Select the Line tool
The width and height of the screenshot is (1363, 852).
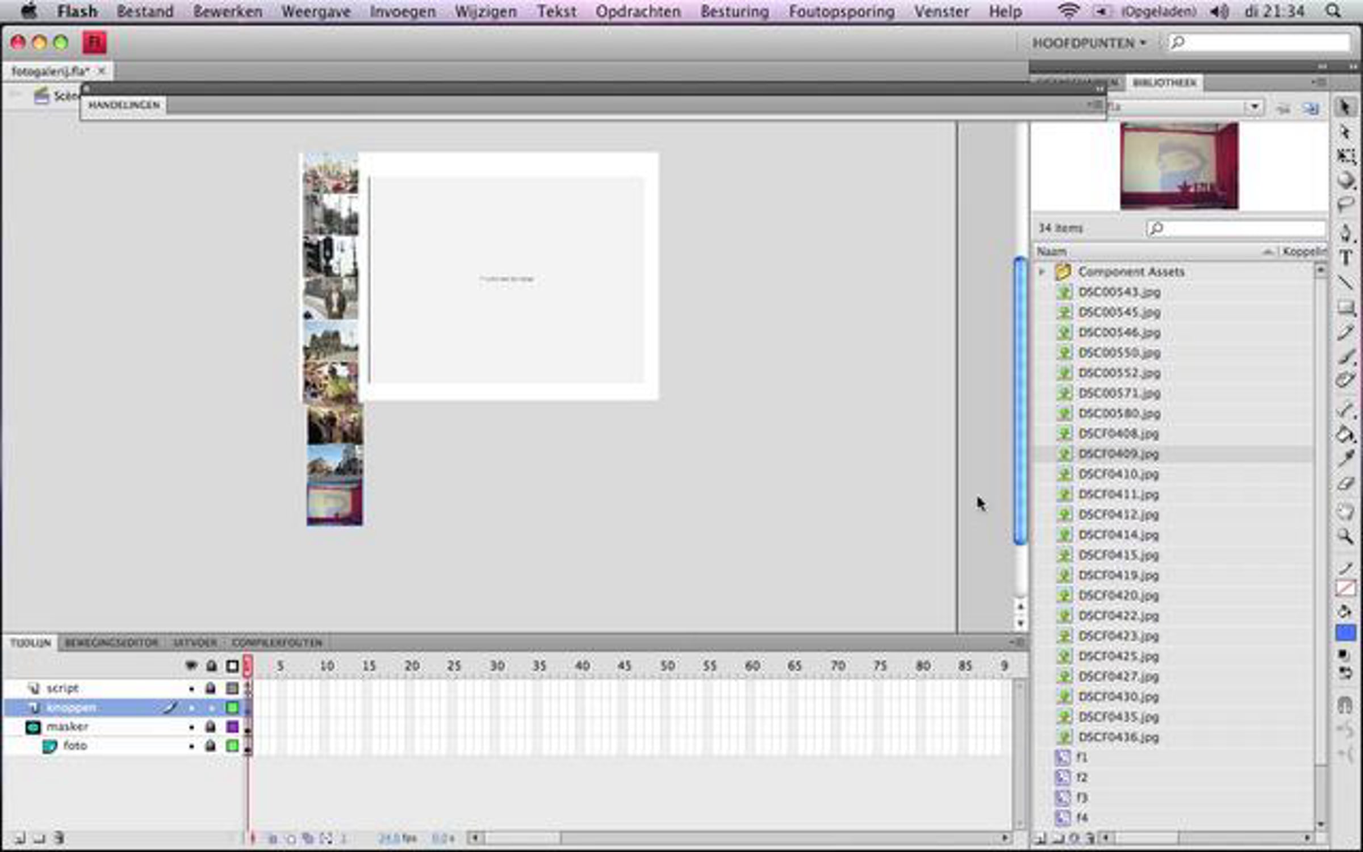pyautogui.click(x=1345, y=282)
